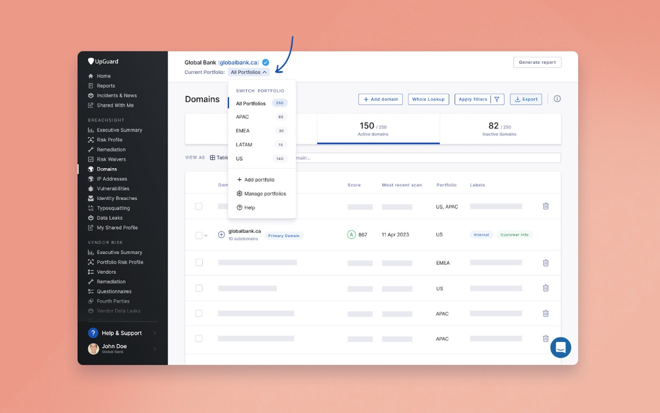This screenshot has height=413, width=660.
Task: Click the info icon near Export
Action: coord(557,99)
